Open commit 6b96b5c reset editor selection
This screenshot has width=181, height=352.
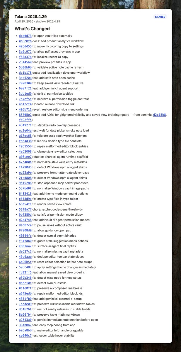(25, 262)
